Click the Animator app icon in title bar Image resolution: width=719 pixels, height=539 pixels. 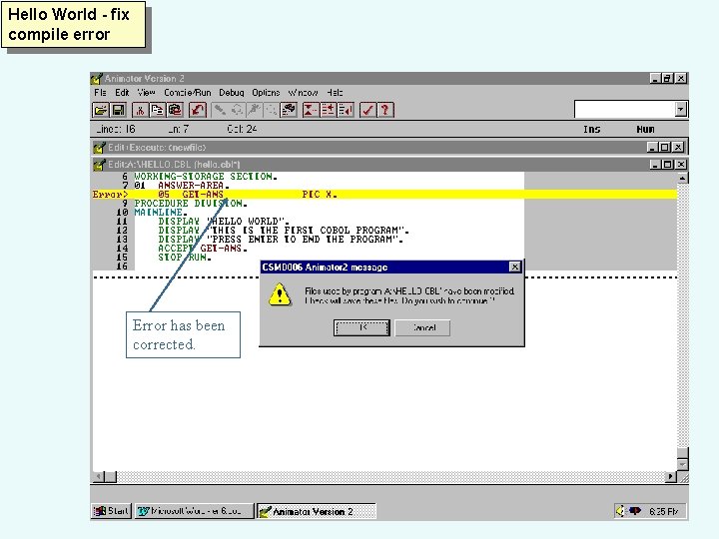click(96, 79)
